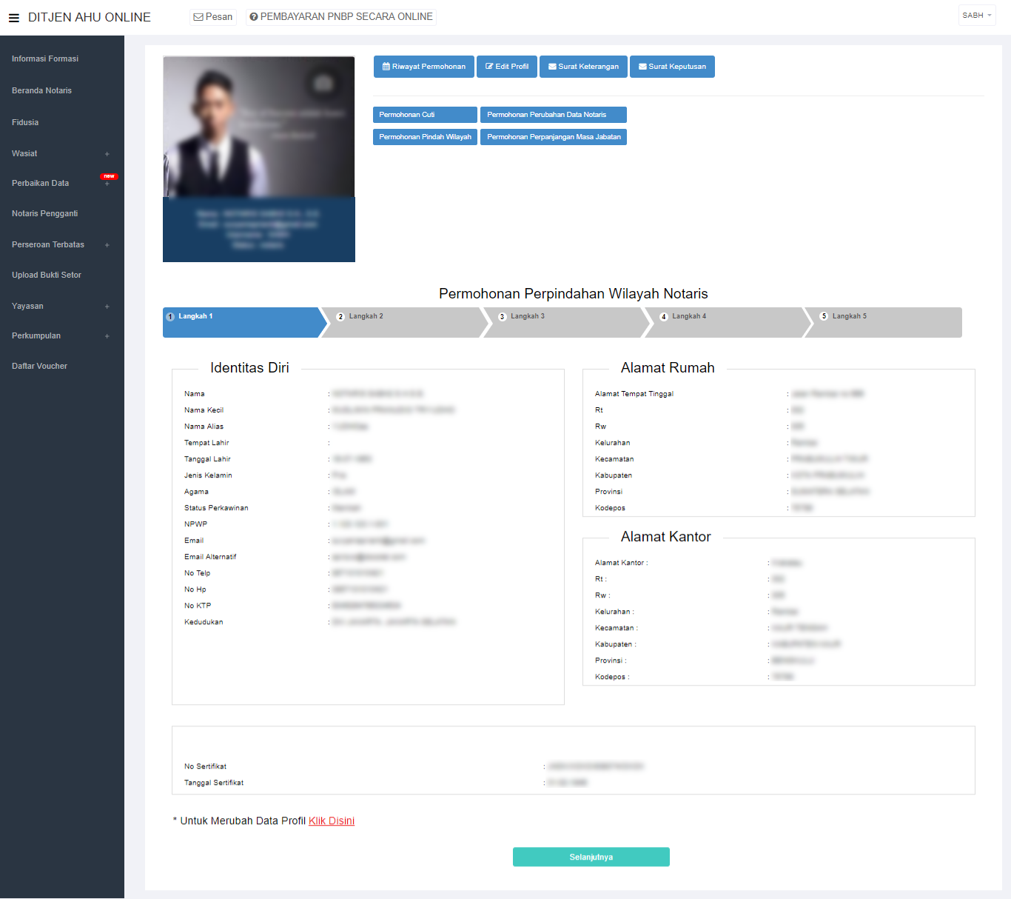The image size is (1011, 899).
Task: Expand the Perseroan Terbatas plus icon
Action: coord(107,245)
